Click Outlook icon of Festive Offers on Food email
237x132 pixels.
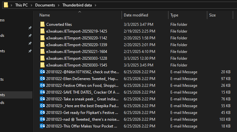tap(42, 86)
